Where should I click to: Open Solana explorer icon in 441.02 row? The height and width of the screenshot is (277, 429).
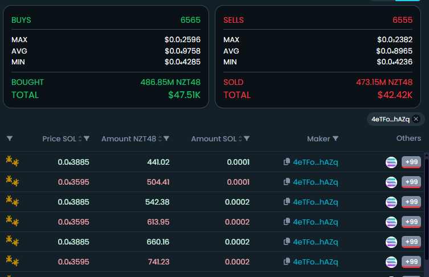(391, 162)
